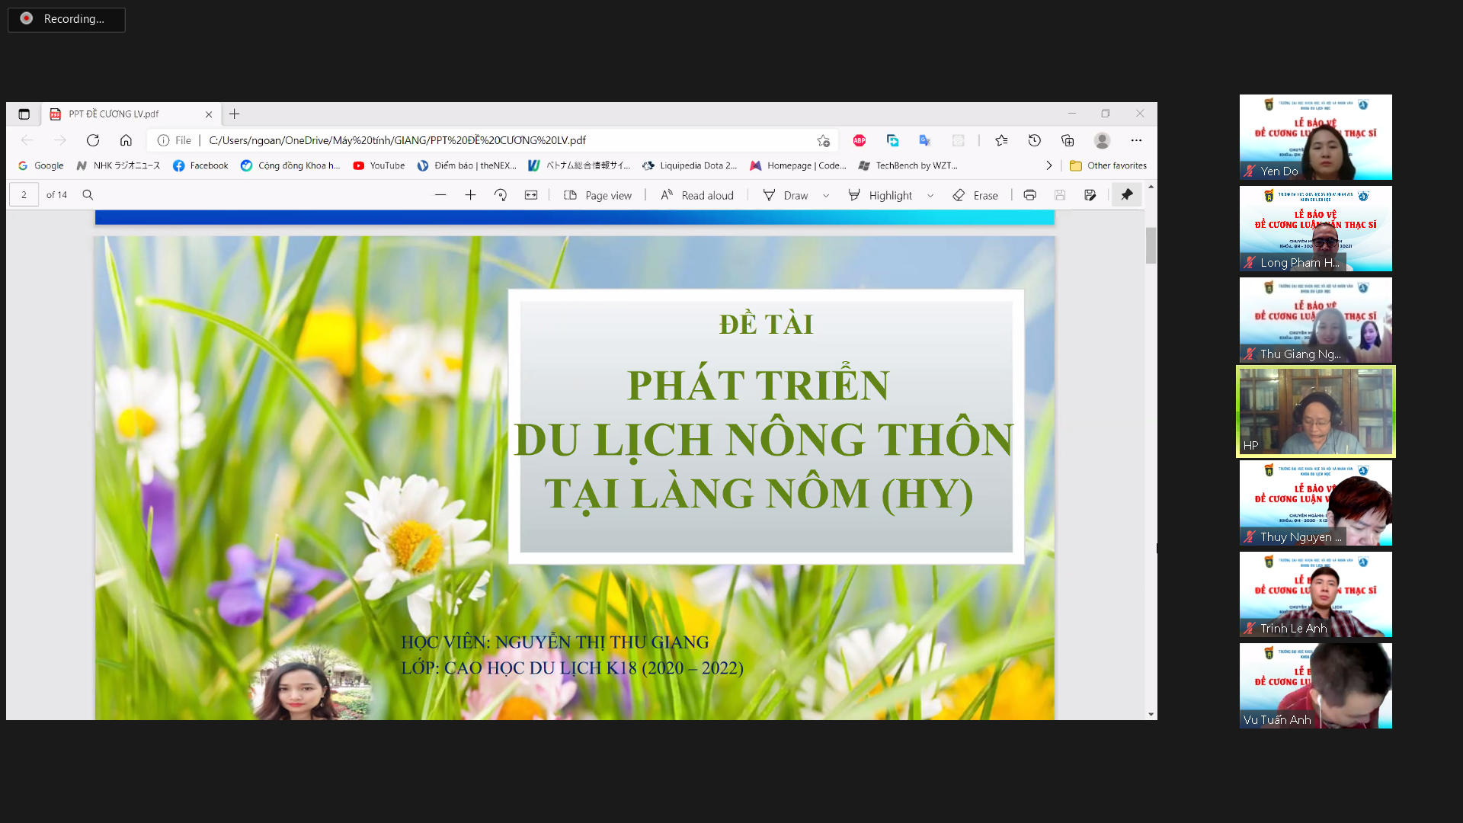Open a new browser tab

(235, 114)
